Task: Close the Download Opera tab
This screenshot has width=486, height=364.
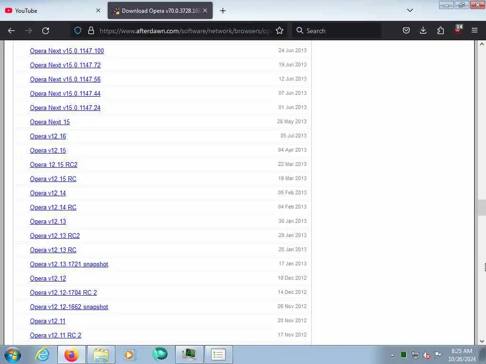Action: click(205, 10)
